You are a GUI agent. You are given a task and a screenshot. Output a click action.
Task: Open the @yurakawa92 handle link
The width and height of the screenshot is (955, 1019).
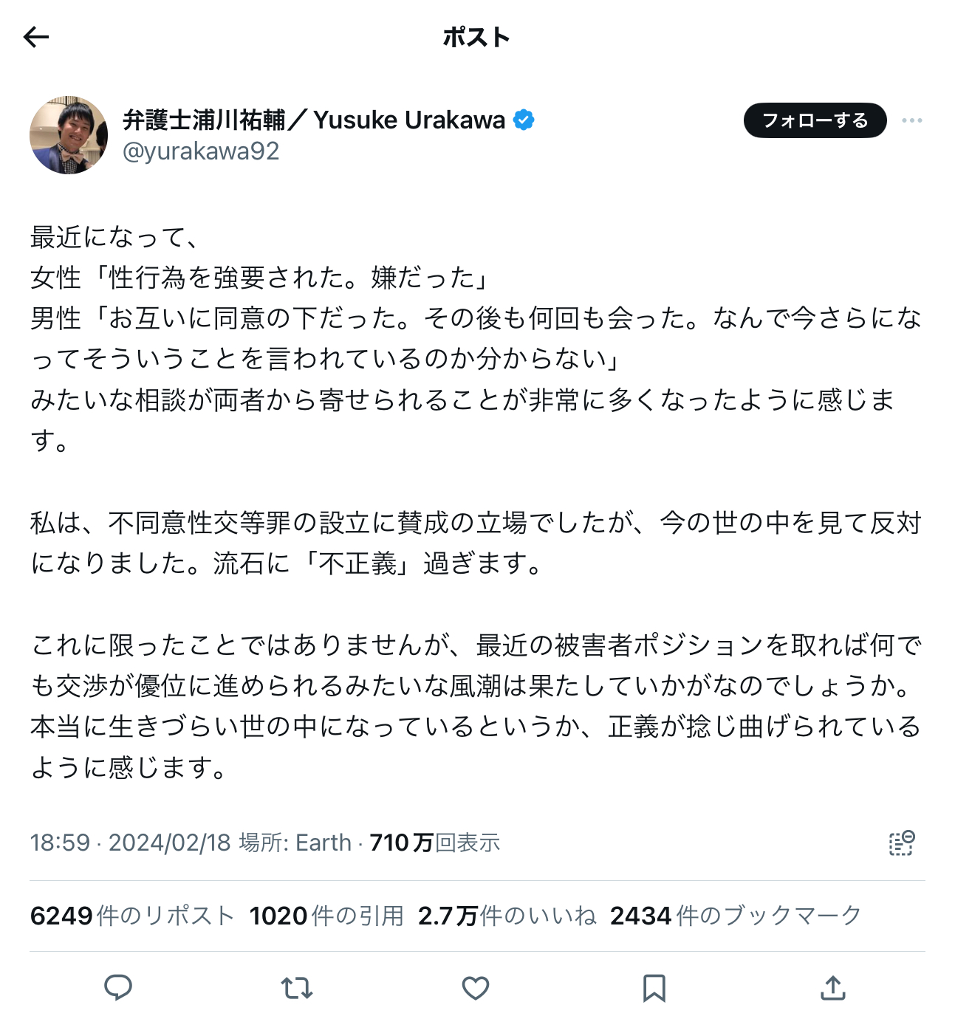point(201,151)
